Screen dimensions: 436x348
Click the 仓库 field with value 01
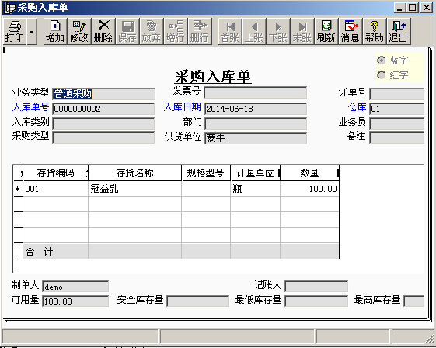click(397, 109)
